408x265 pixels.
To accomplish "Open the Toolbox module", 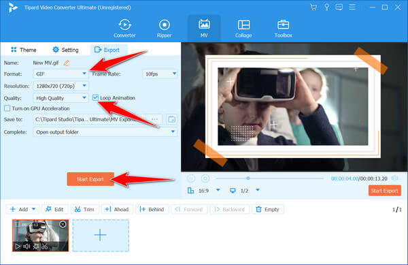I will pyautogui.click(x=283, y=29).
